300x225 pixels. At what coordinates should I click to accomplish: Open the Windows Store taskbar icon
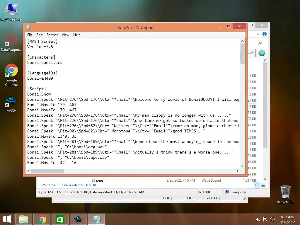pyautogui.click(x=60, y=219)
